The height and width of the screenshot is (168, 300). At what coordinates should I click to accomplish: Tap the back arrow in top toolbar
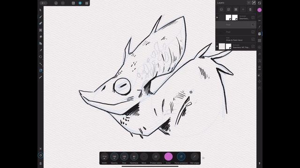tap(44, 3)
